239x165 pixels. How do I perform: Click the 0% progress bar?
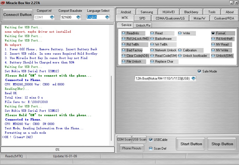[57, 149]
